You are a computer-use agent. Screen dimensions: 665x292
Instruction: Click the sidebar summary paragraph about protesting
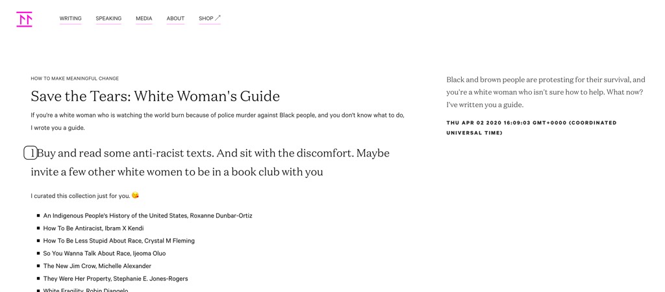[x=546, y=92]
